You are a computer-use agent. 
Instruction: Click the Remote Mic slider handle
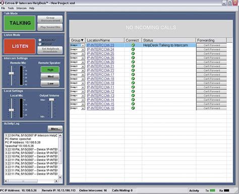(11, 73)
